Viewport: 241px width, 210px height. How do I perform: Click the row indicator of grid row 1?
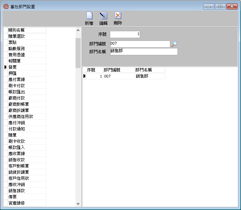(84, 76)
